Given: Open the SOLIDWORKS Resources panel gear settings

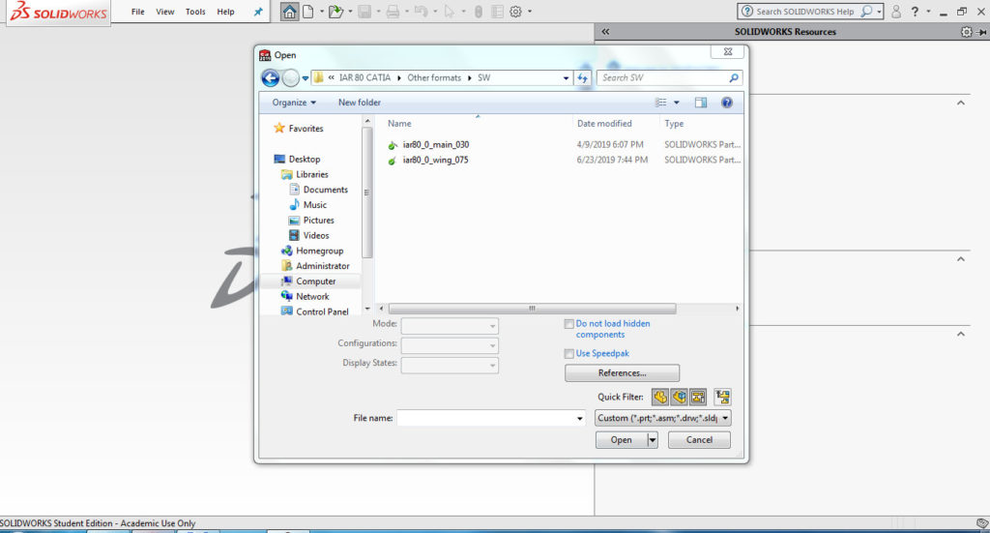Looking at the screenshot, I should click(966, 32).
